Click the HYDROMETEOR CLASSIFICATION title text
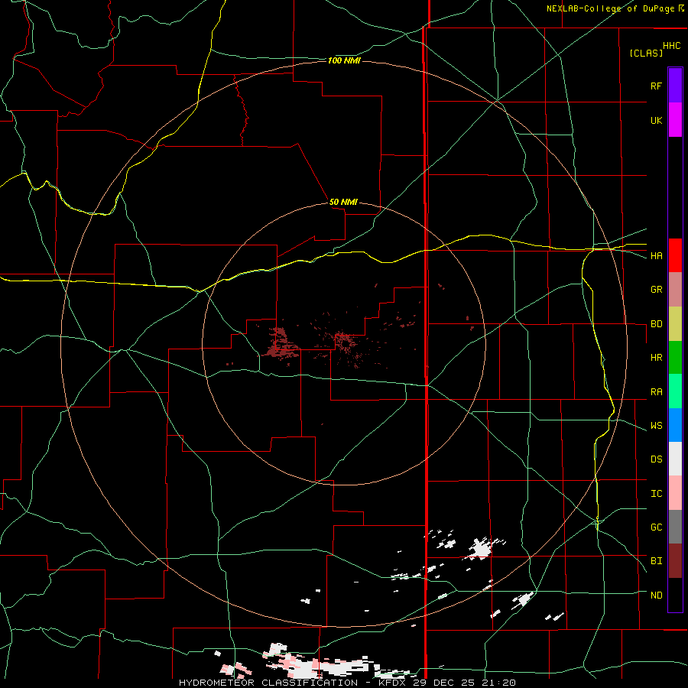The width and height of the screenshot is (688, 688). point(268,683)
